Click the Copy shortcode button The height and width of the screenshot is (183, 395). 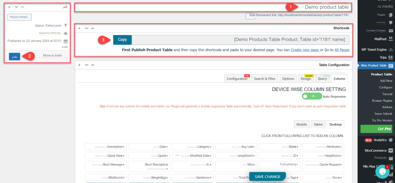[122, 40]
